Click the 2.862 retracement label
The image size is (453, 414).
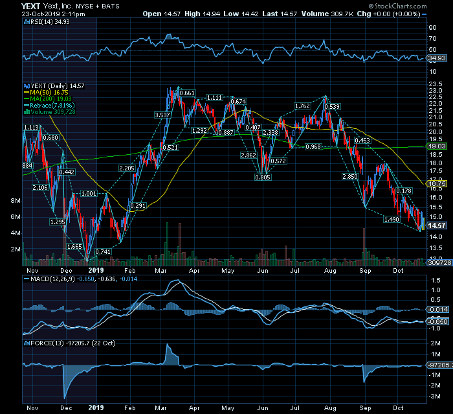pos(249,155)
